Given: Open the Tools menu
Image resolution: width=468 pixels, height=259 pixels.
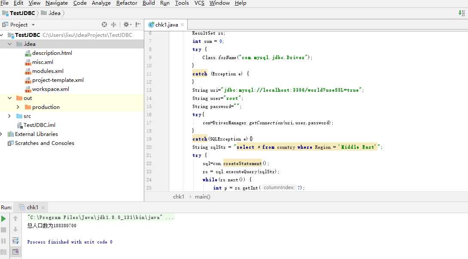Looking at the screenshot, I should (x=182, y=3).
